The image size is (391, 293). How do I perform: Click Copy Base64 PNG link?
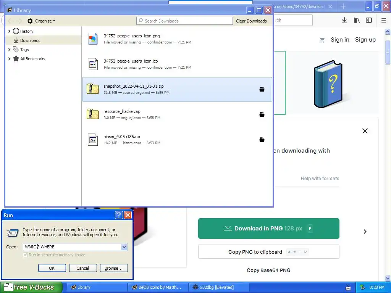[268, 270]
